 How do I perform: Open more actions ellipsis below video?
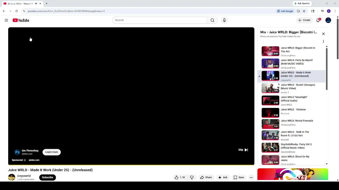[251, 177]
